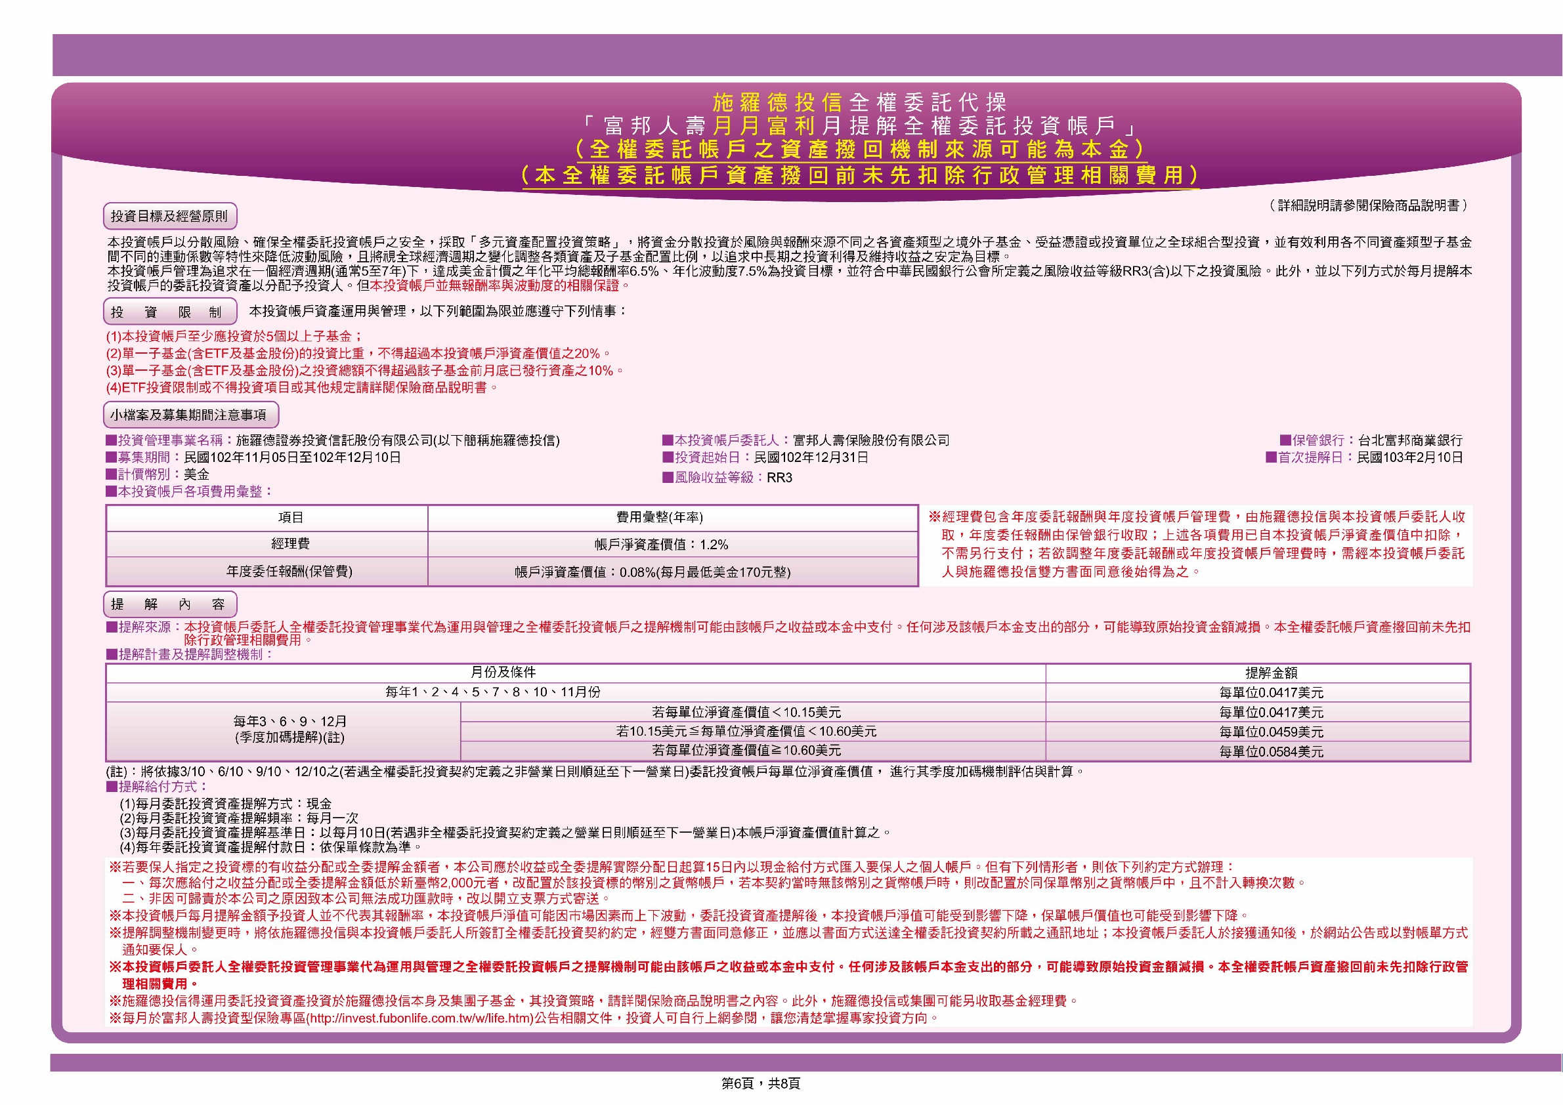
Task: Click the row 每年1、2、4、5、7、8、10、11月份
Action: coord(576,692)
